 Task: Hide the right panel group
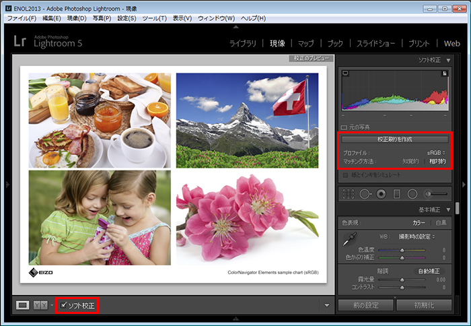[464, 184]
